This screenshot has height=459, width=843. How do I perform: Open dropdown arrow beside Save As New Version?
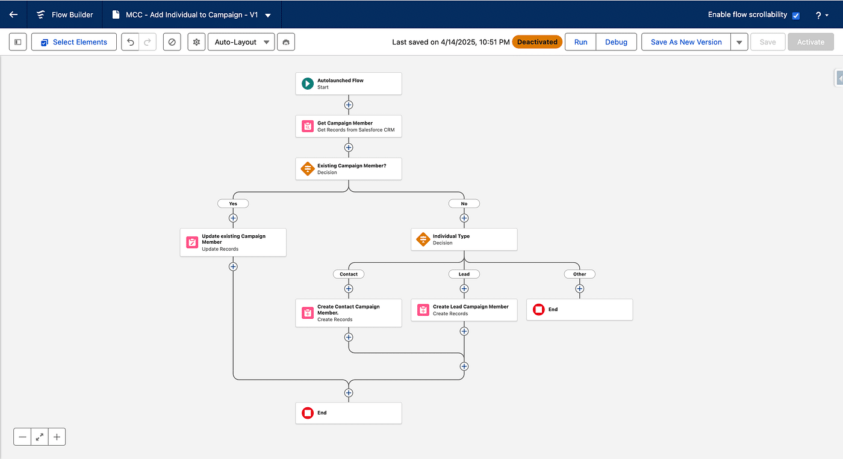(739, 42)
